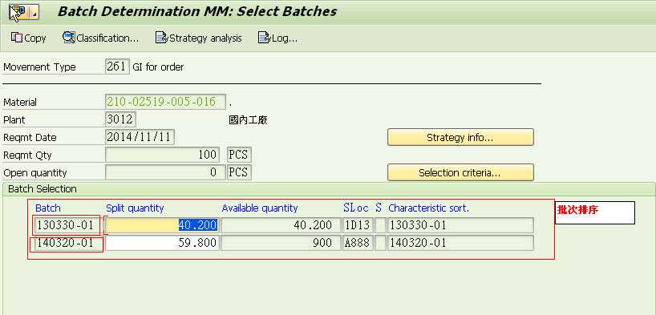Click the GI for order description text
Image resolution: width=656 pixels, height=315 pixels.
[x=158, y=67]
